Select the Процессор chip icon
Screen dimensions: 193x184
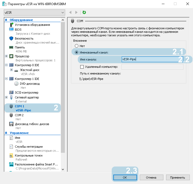11,56
